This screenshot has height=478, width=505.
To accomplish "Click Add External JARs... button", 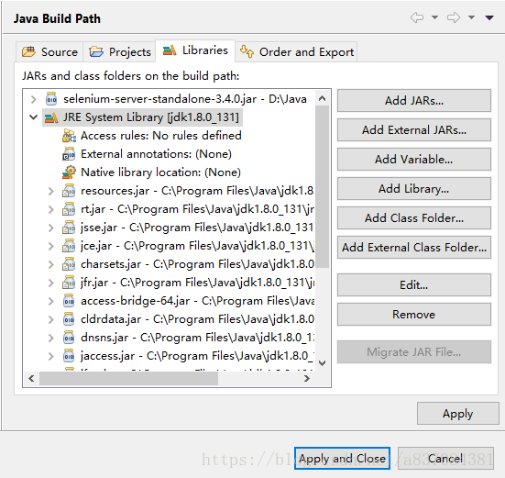I will [x=414, y=130].
